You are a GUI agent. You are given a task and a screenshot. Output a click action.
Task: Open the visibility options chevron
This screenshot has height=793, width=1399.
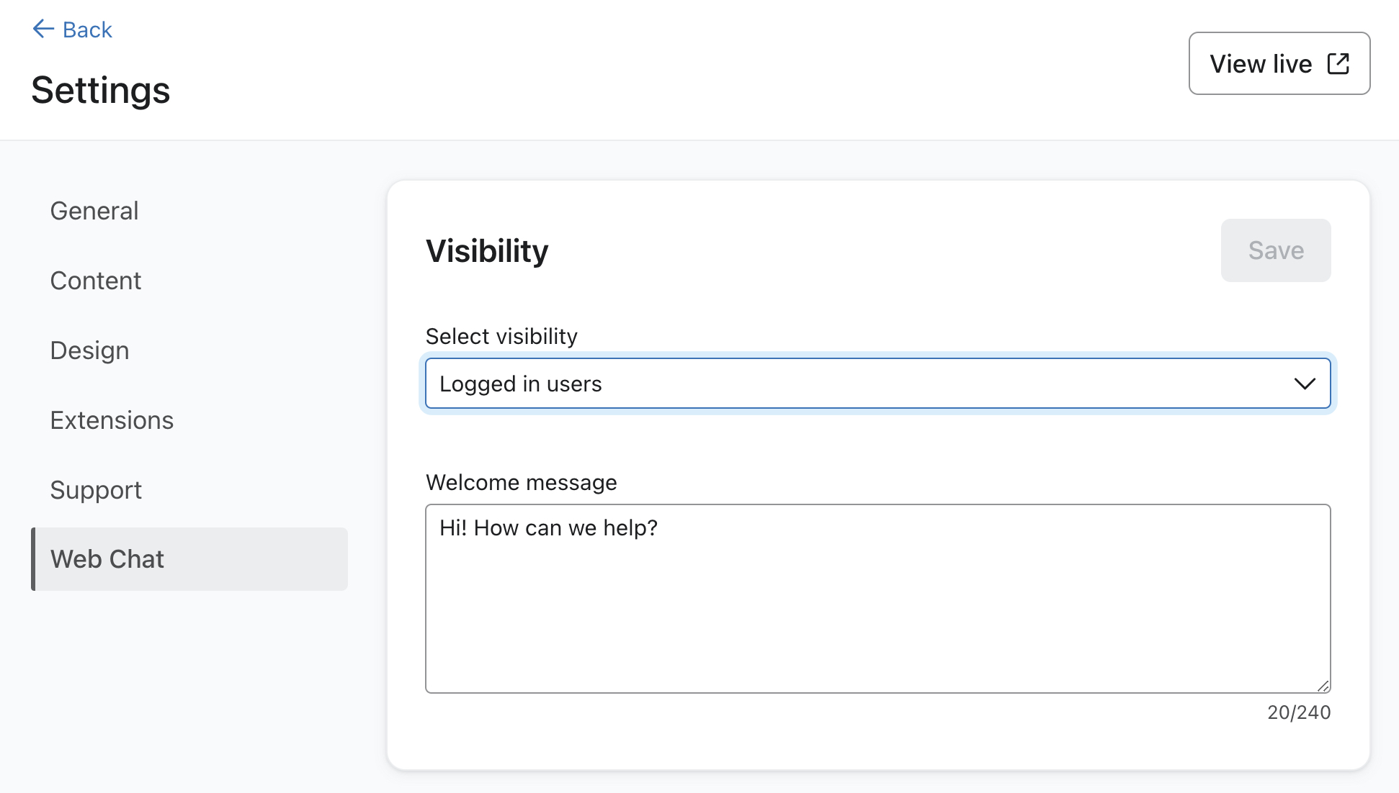pyautogui.click(x=1304, y=382)
